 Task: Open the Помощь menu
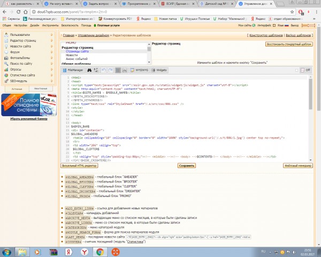tap(86, 25)
